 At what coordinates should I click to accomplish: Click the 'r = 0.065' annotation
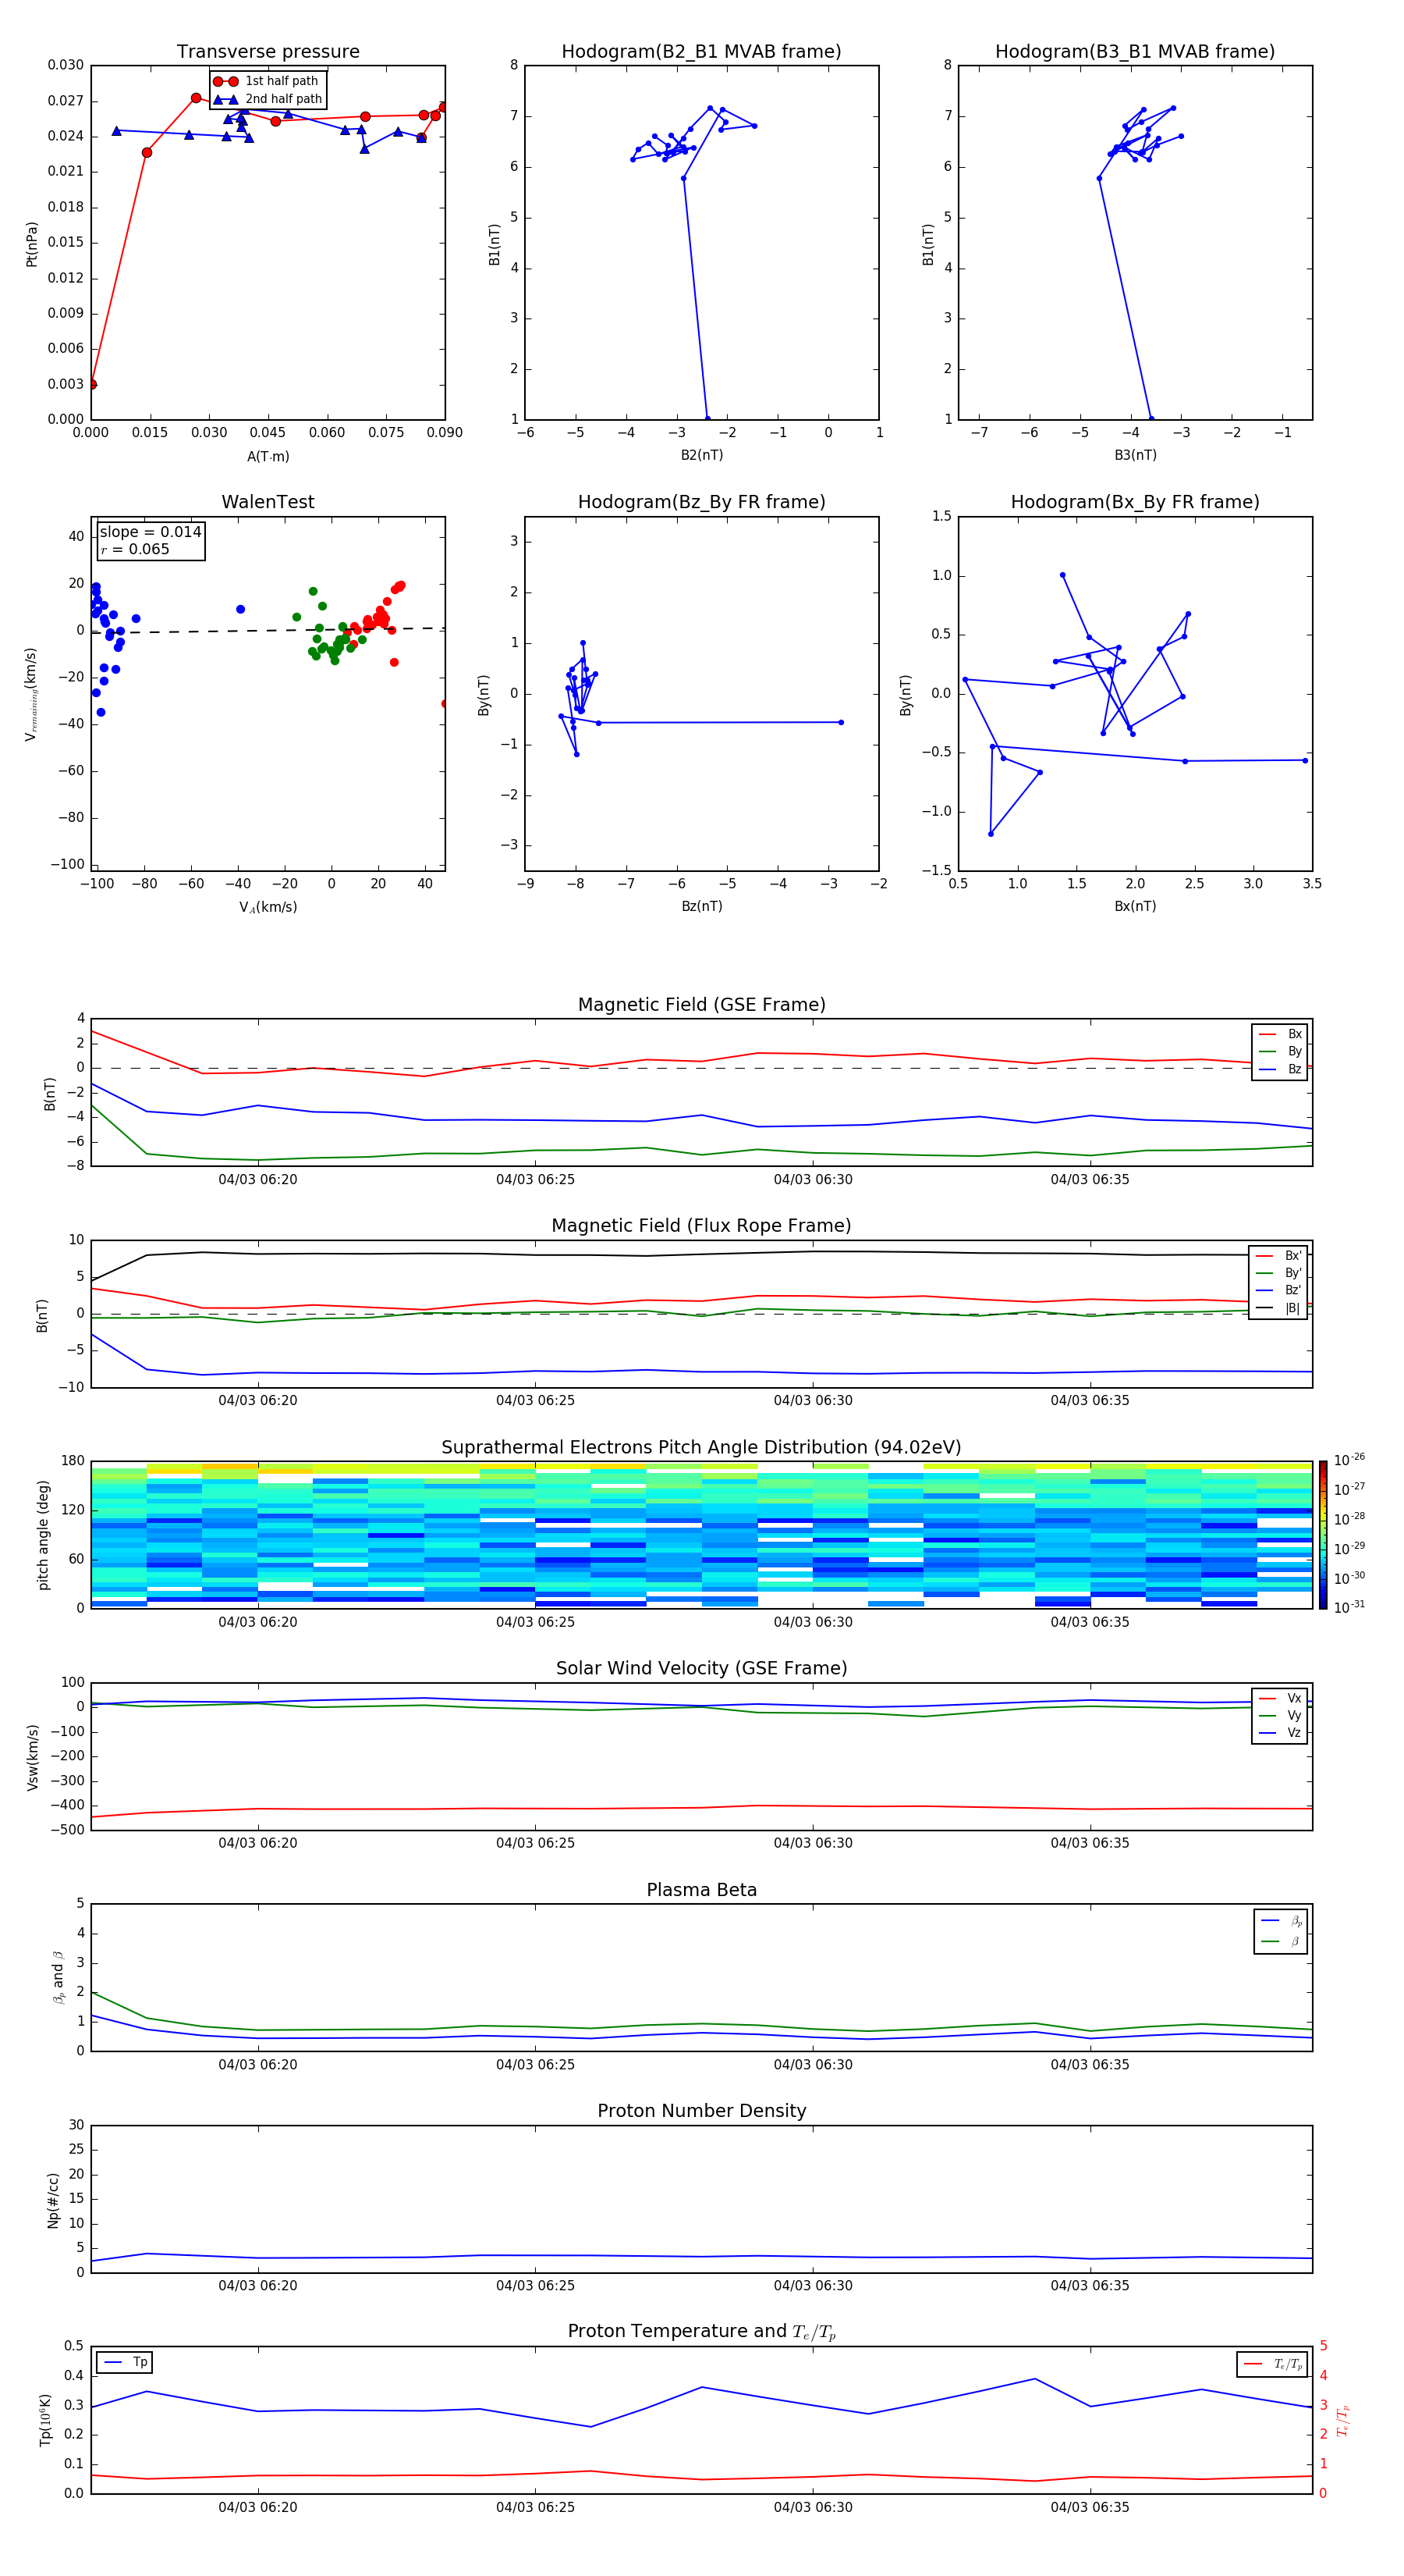[x=135, y=549]
